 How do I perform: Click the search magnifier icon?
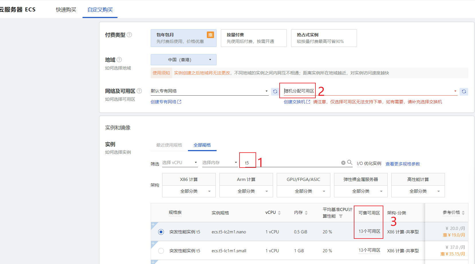click(350, 162)
